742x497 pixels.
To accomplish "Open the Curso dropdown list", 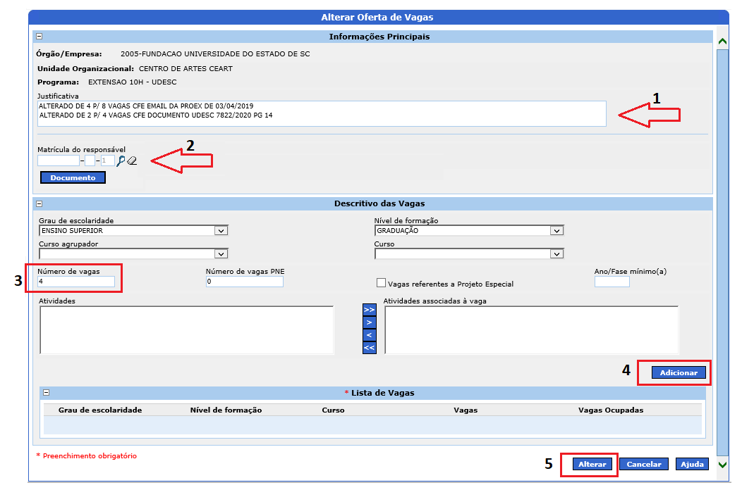I will click(x=556, y=253).
